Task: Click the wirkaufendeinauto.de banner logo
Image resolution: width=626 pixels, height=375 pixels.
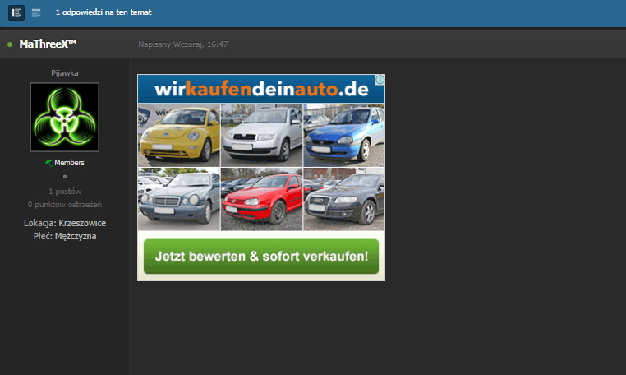Action: pos(261,89)
